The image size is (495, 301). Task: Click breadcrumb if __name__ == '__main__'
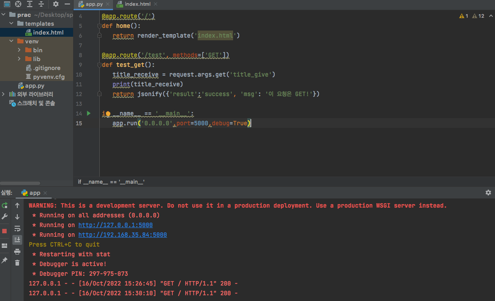click(x=111, y=182)
